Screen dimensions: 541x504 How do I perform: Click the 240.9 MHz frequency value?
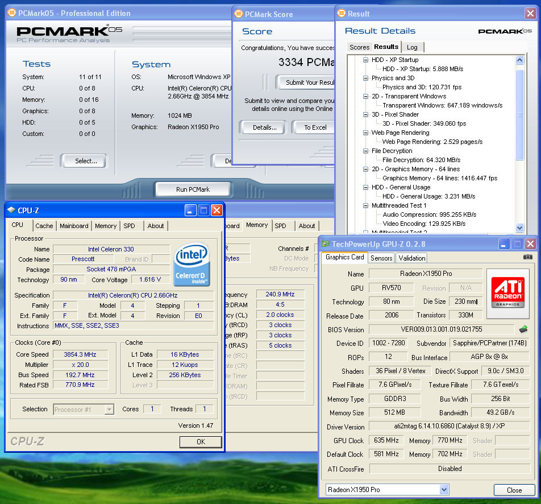point(280,294)
